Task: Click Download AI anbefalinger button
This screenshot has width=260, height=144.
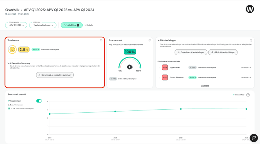Action: [x=191, y=52]
